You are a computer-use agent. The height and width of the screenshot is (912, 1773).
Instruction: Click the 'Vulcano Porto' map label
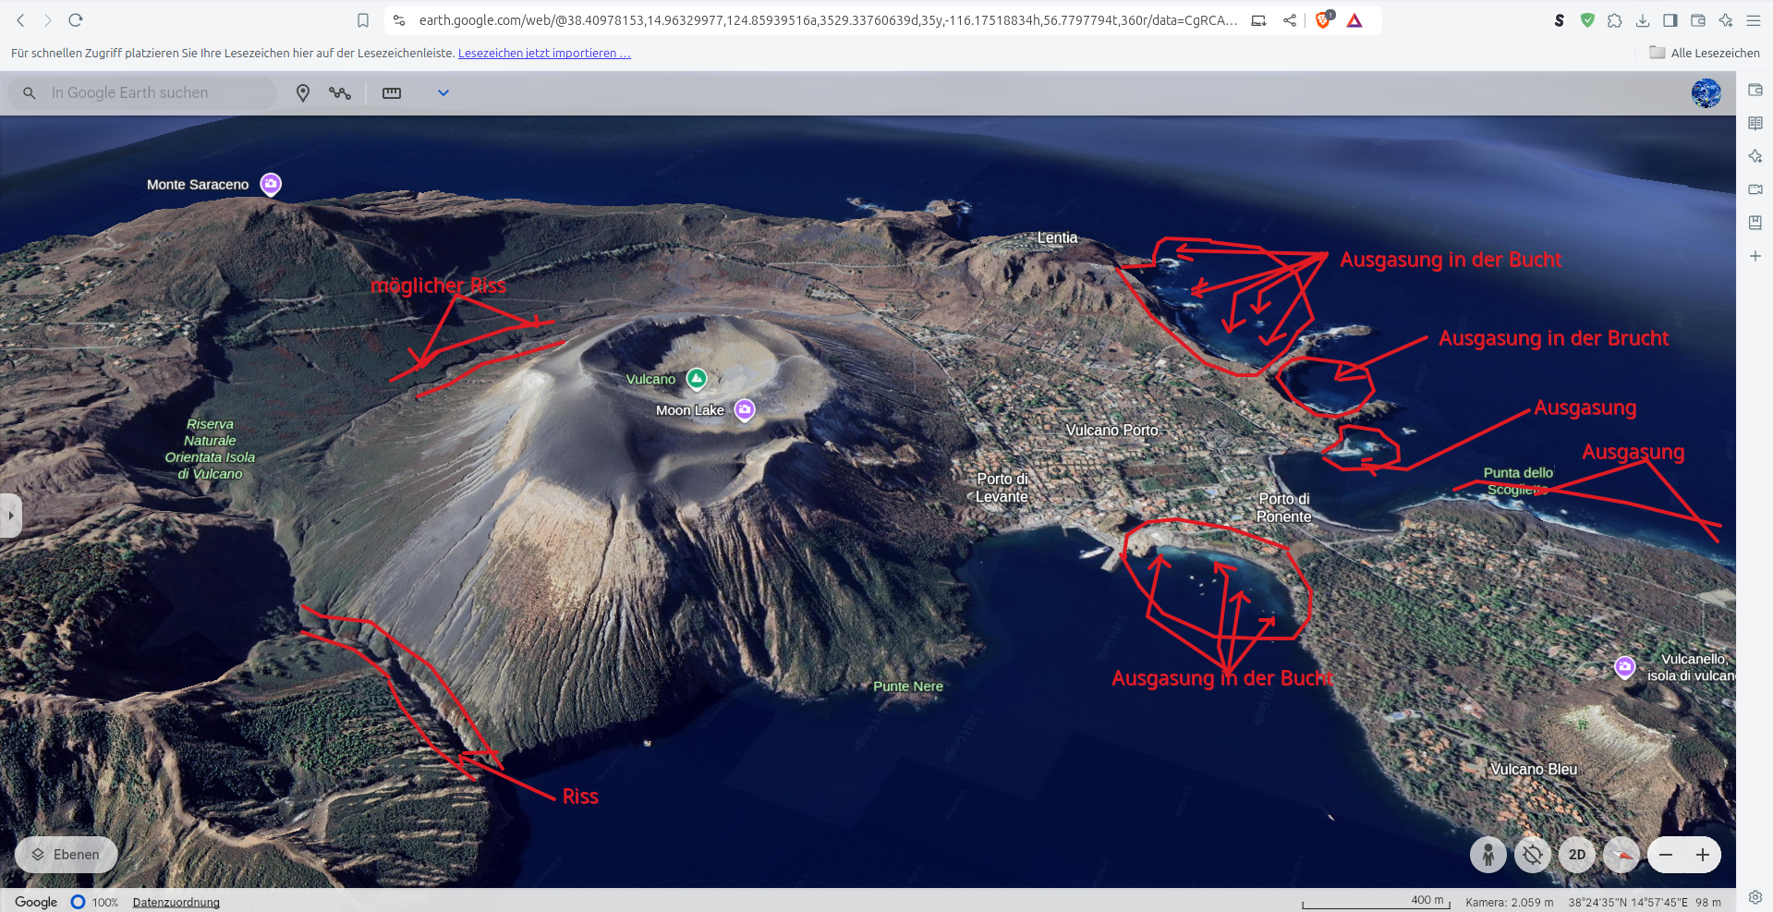(1111, 431)
